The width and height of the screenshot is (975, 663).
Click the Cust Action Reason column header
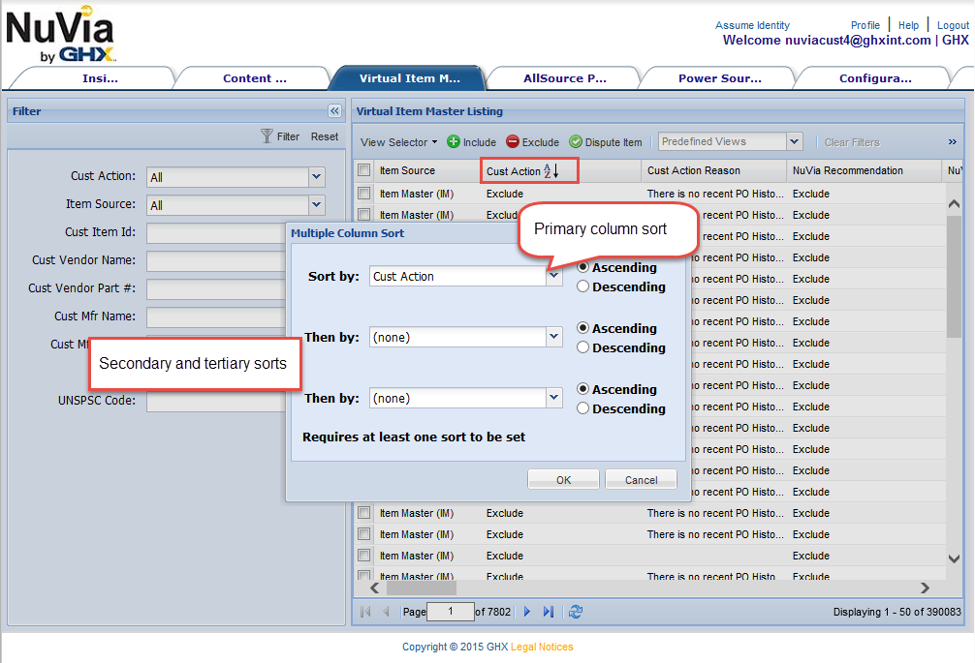click(713, 170)
